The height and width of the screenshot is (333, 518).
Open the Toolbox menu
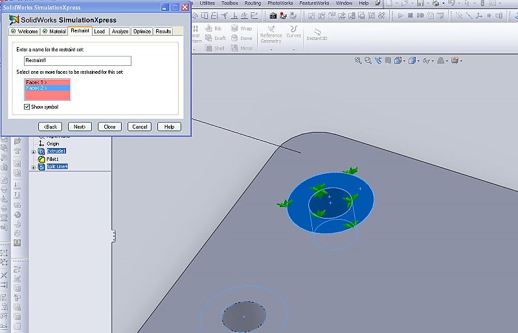(229, 3)
